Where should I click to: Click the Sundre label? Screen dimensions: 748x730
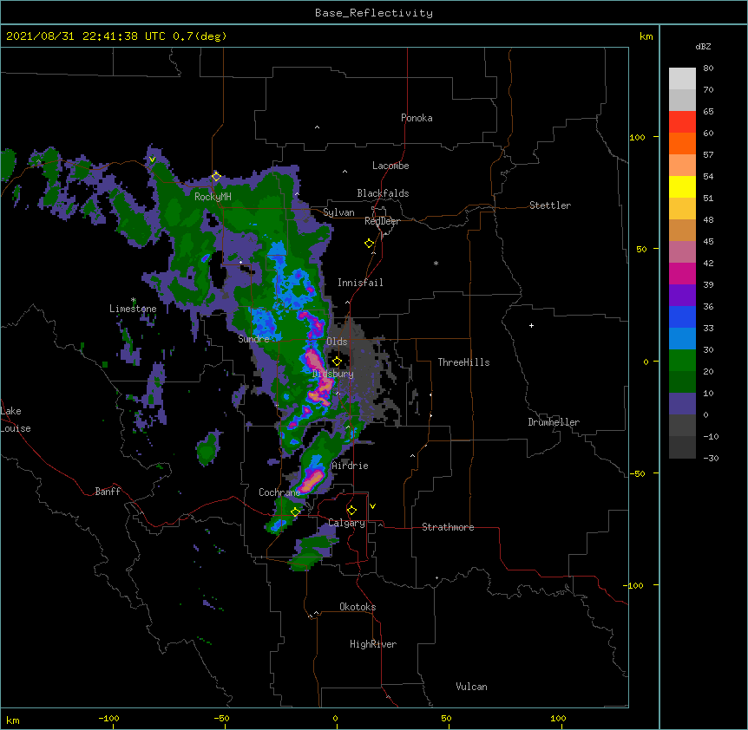[253, 339]
